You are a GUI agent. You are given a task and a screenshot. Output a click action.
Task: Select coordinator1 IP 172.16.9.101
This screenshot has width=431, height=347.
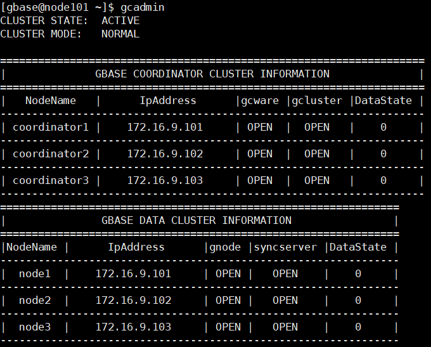click(x=165, y=127)
